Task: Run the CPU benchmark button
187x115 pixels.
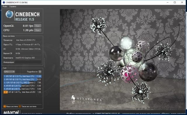Action: [x=38, y=30]
